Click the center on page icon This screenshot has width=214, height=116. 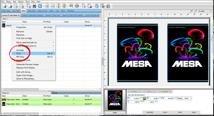(x=47, y=6)
